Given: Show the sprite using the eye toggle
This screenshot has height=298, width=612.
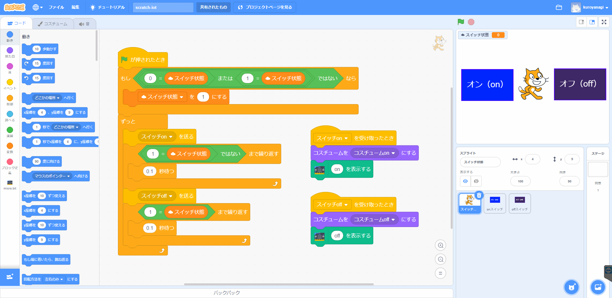Looking at the screenshot, I should [x=465, y=181].
